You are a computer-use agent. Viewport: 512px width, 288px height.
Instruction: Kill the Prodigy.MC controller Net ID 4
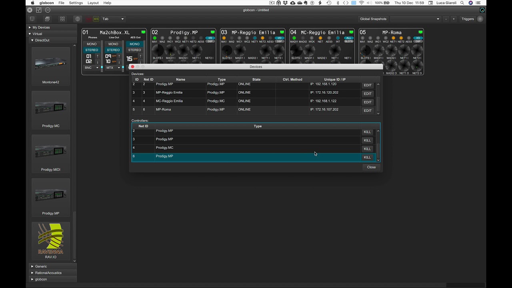click(x=367, y=149)
